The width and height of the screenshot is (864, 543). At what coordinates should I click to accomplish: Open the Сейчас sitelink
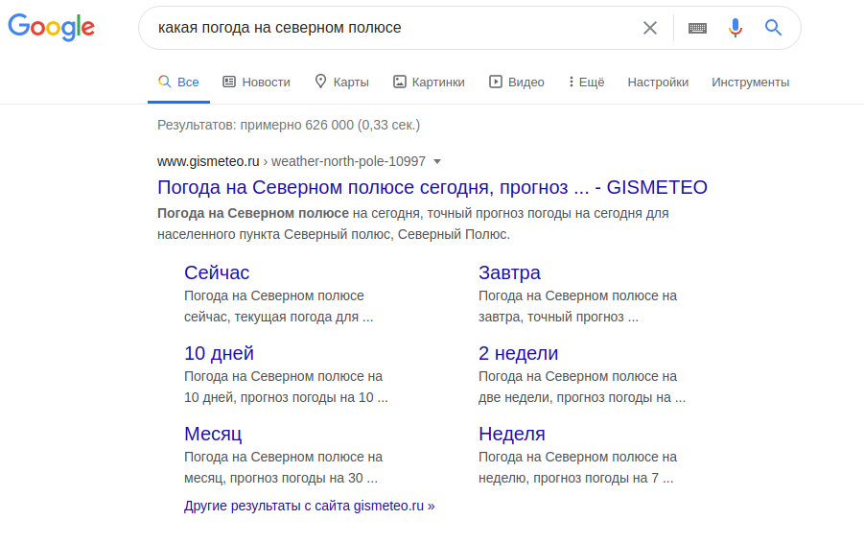[x=217, y=272]
